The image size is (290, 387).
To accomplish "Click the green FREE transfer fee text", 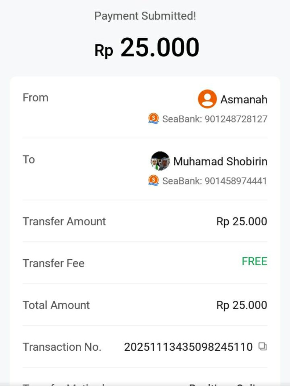I will [x=254, y=261].
